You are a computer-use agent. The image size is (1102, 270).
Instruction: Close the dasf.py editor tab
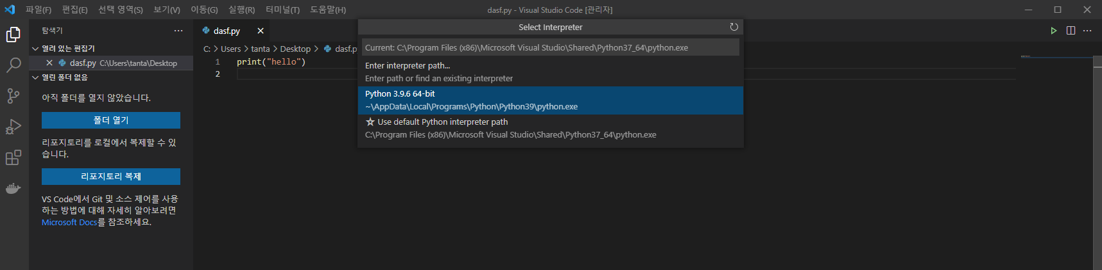(x=261, y=31)
